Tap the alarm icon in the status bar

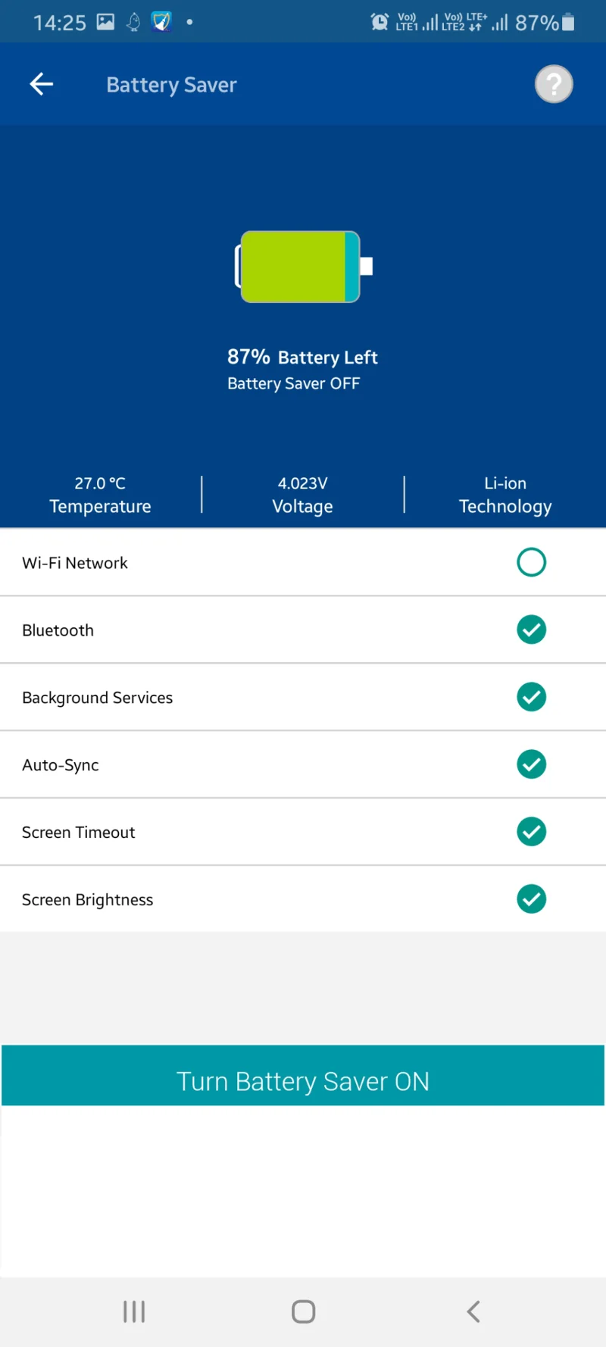(x=380, y=21)
